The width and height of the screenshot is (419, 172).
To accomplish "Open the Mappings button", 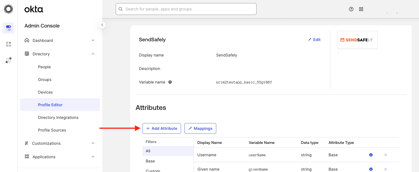I will (200, 128).
